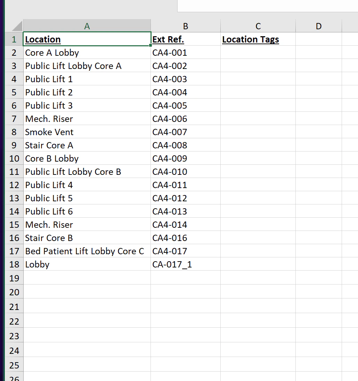The height and width of the screenshot is (381, 358).
Task: Select the Mech. Riser cell in row 15
Action: click(x=87, y=224)
